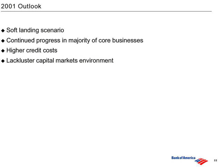Image resolution: width=221 pixels, height=167 pixels.
Task: Click the word majority in second bullet
Action: 79,41
